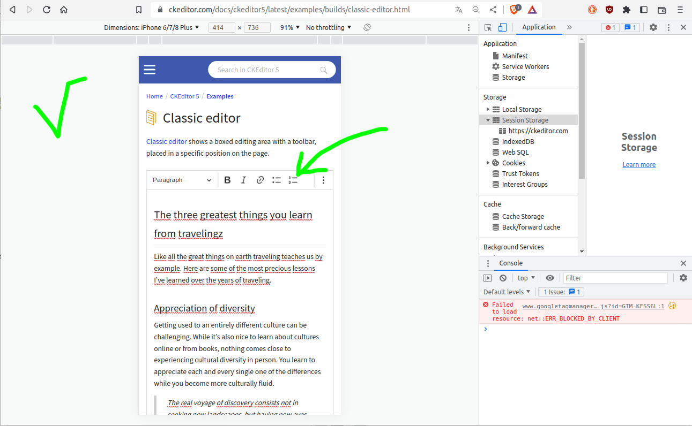The image size is (692, 426).
Task: Clear the console
Action: tap(503, 278)
